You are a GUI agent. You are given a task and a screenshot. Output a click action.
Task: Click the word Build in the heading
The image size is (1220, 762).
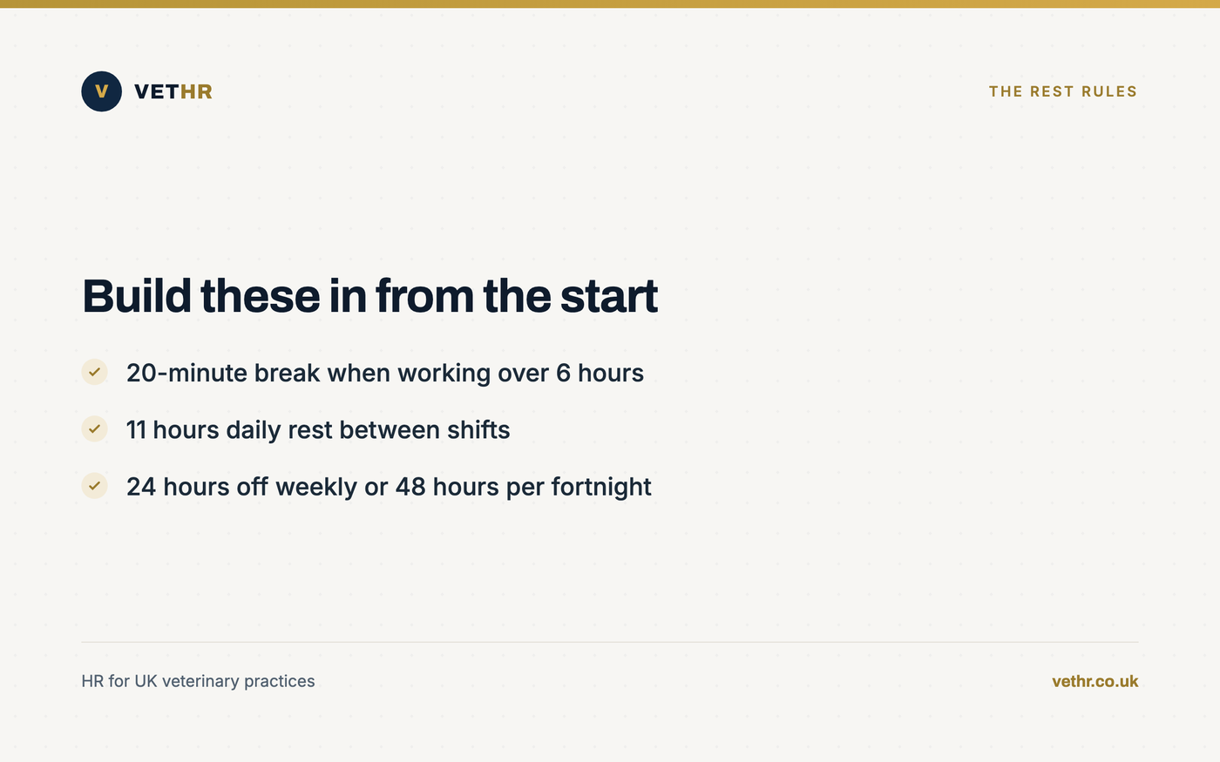[137, 296]
